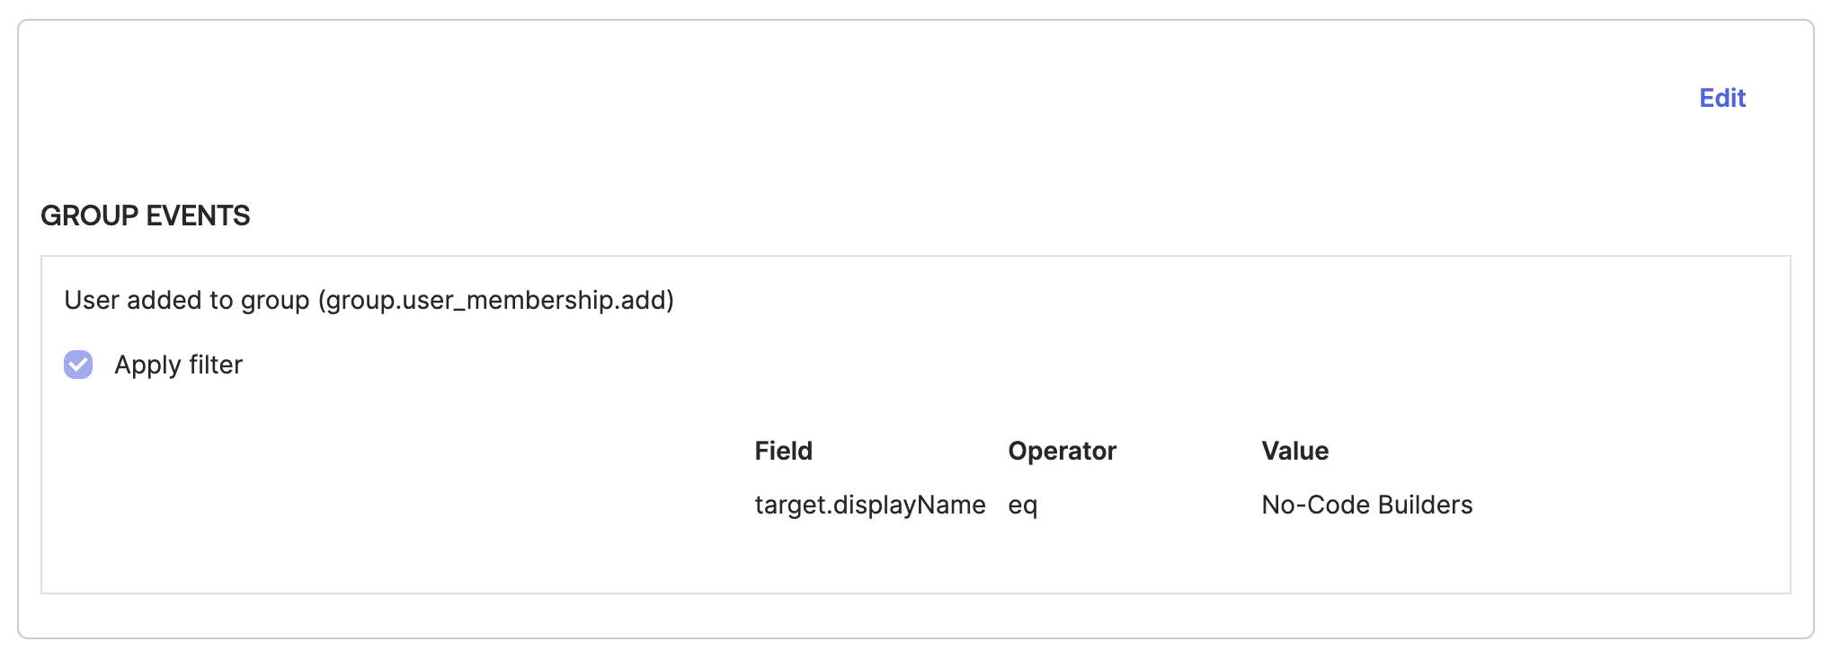Click the eq operator value

click(x=1023, y=505)
